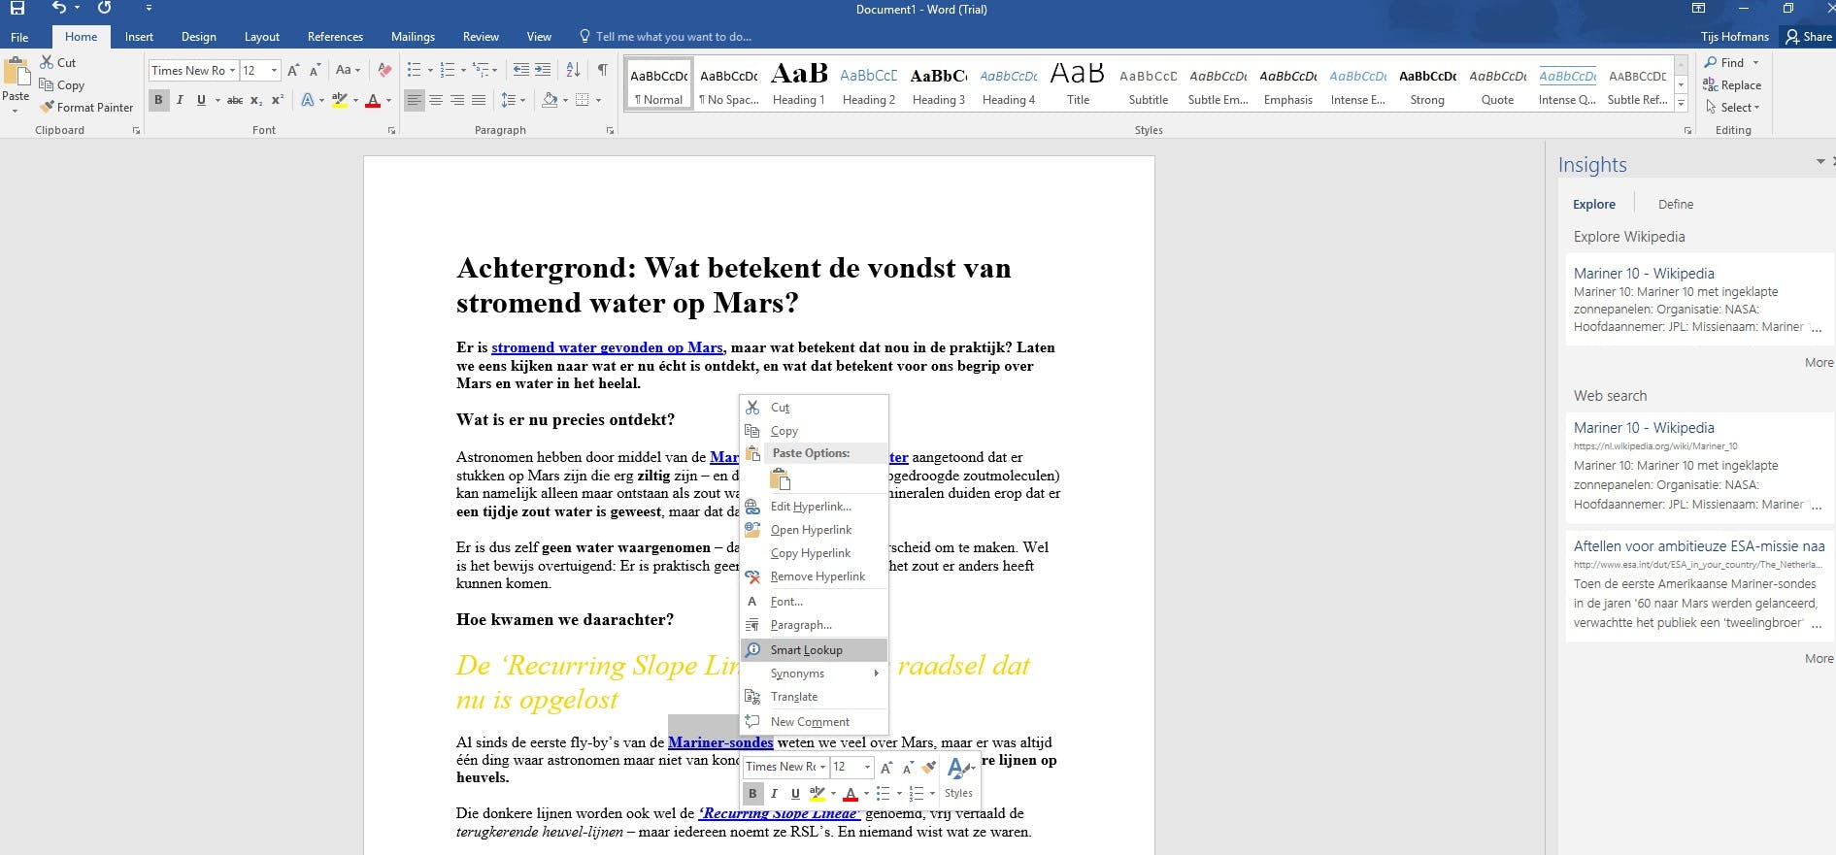This screenshot has width=1836, height=855.
Task: Open 'Mariner 10 - Wikipedia' web search result
Action: click(x=1643, y=428)
